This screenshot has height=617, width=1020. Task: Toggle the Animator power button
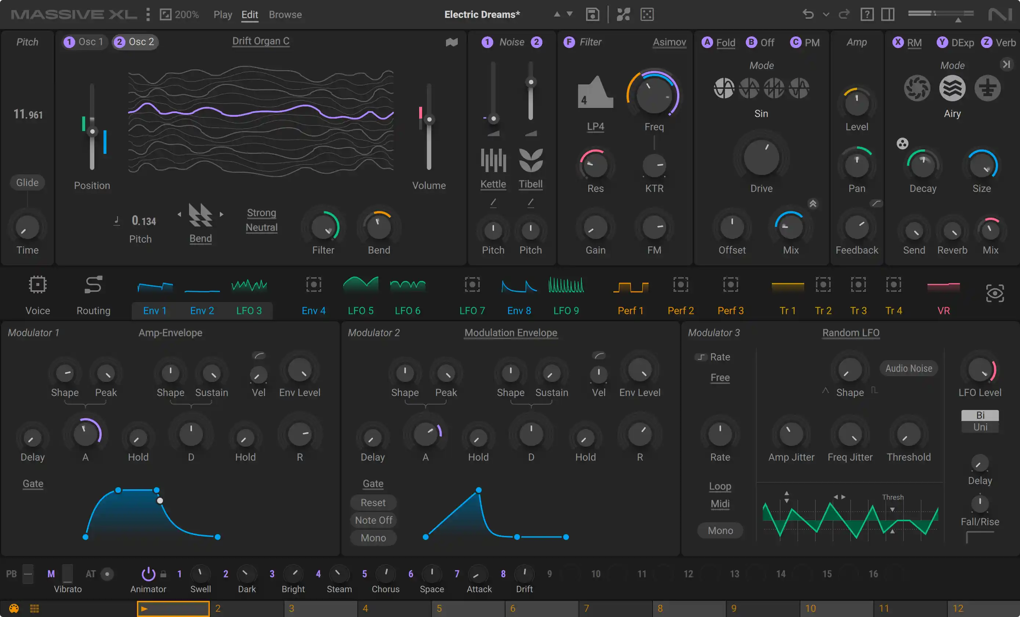coord(148,574)
